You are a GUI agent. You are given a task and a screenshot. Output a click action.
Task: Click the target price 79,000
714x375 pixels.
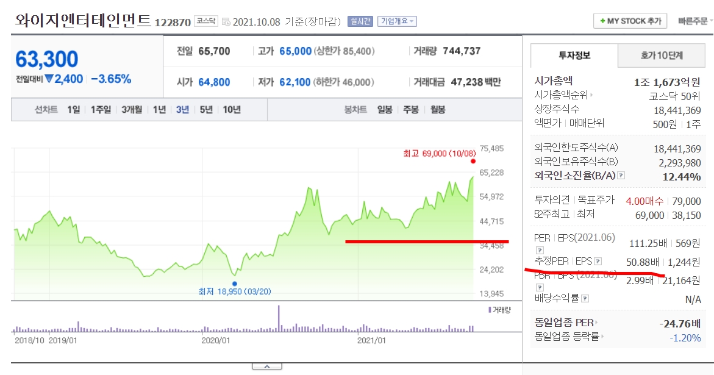pos(687,201)
